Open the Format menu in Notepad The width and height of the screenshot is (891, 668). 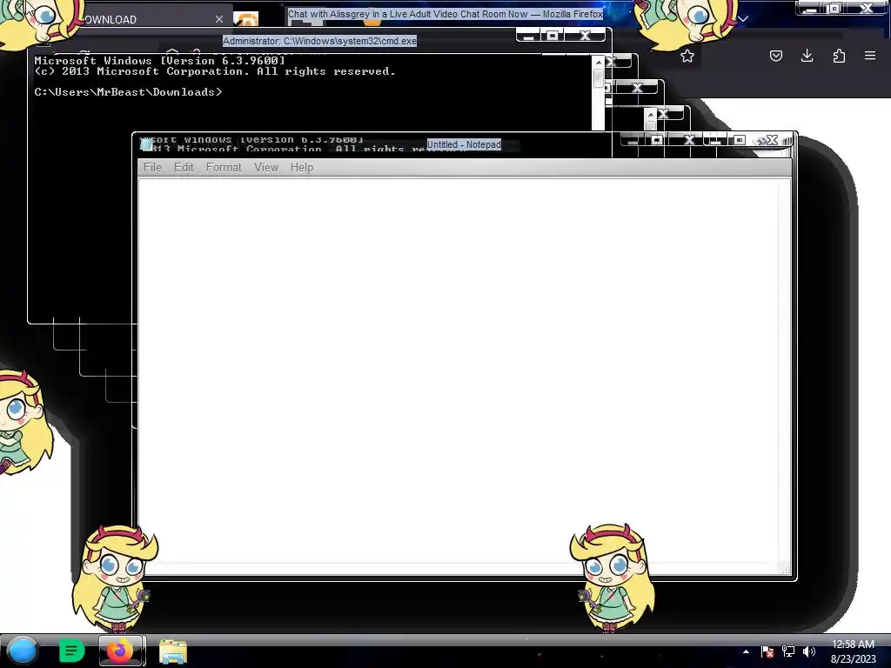tap(224, 167)
